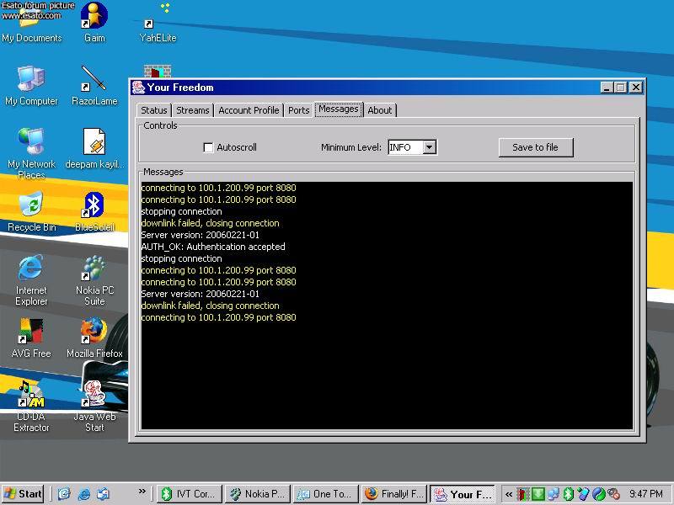Open the AVG Free desktop shortcut
This screenshot has height=505, width=674.
pyautogui.click(x=31, y=338)
